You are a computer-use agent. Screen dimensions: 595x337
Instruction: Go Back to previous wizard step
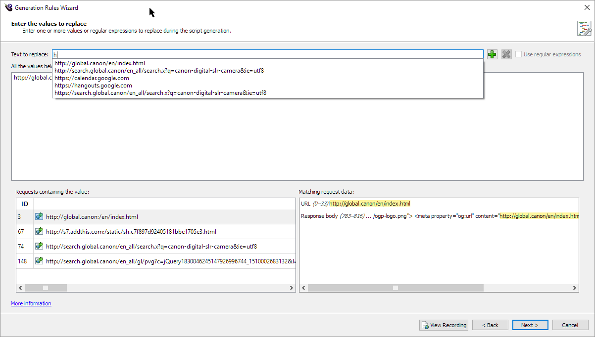click(x=490, y=325)
